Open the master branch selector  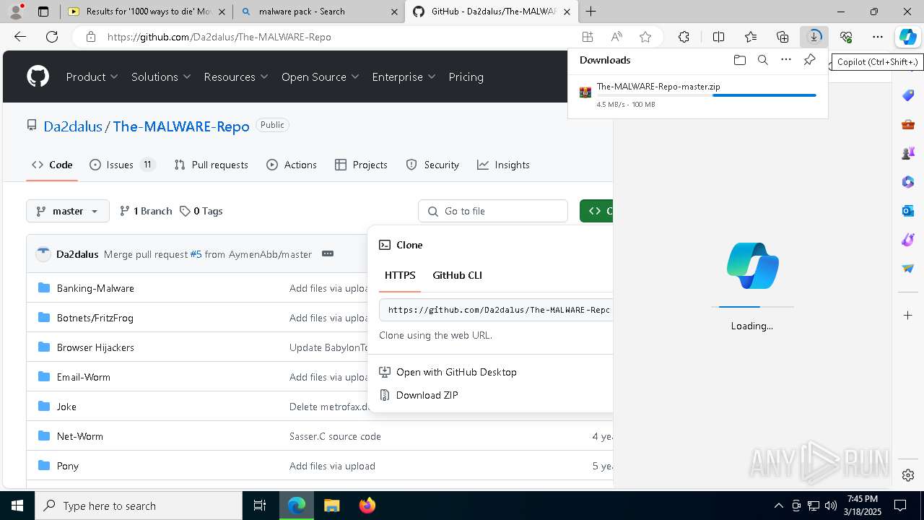coord(68,211)
